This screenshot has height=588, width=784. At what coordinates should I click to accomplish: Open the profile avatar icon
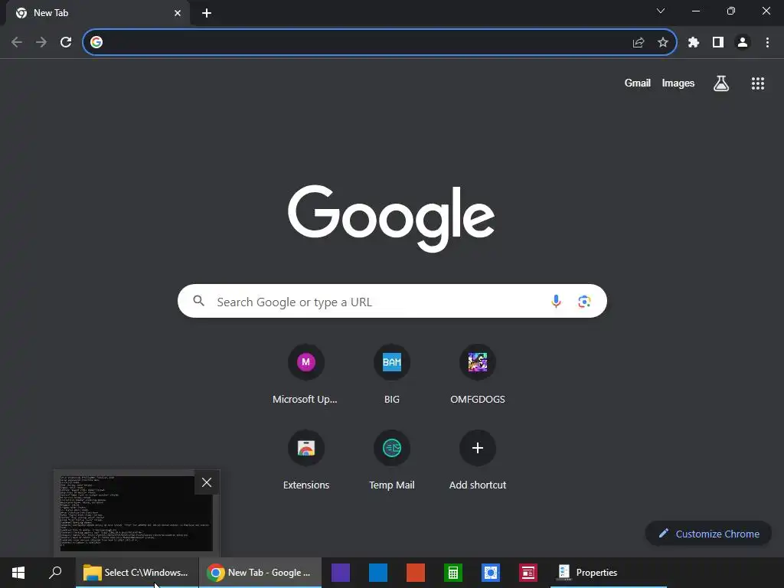click(743, 43)
